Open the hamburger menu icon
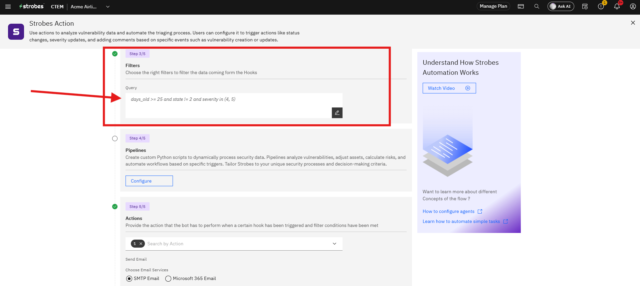640x286 pixels. pos(8,7)
